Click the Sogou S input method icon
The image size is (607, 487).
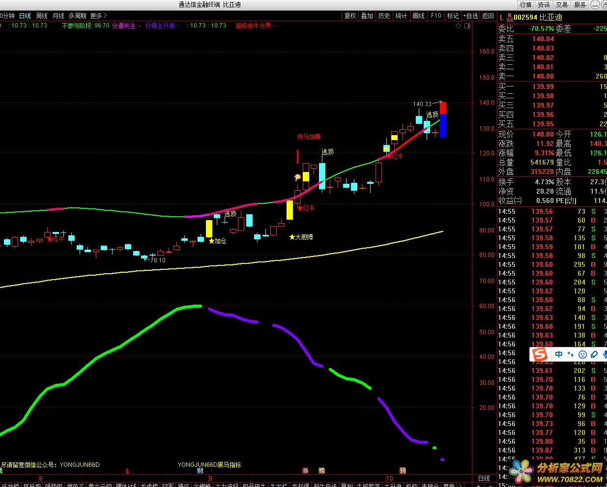(540, 354)
